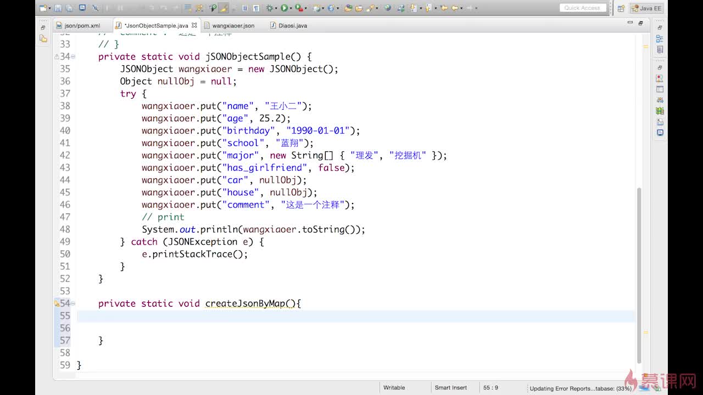Open the Task List view icon in right trim
Image resolution: width=703 pixels, height=395 pixels.
[660, 49]
